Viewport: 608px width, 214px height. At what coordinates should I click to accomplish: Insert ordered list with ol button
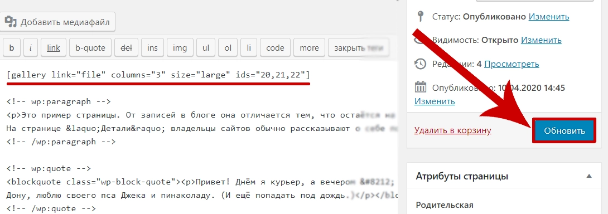pyautogui.click(x=228, y=48)
